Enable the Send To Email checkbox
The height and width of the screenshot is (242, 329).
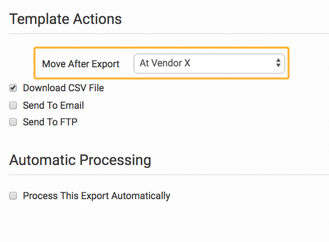tap(13, 106)
